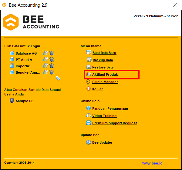Select PT Aset A for login
The image size is (182, 170).
pos(24,60)
